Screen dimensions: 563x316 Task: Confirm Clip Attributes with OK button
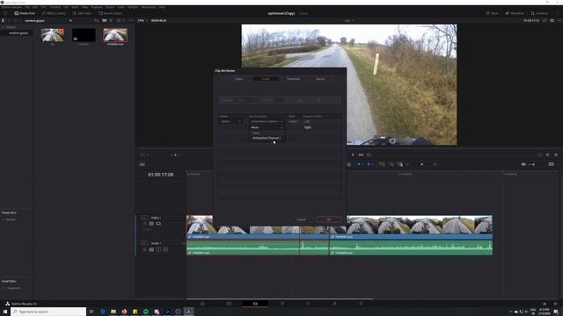tap(328, 219)
